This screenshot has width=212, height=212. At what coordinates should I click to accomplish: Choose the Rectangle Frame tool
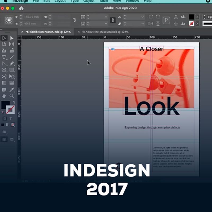coord(4,70)
